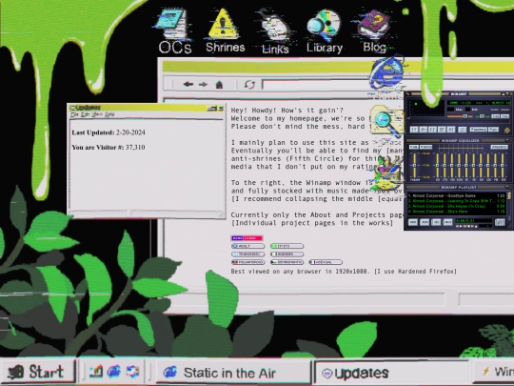This screenshot has width=514, height=386.
Task: Click the browser home icon
Action: pos(219,85)
